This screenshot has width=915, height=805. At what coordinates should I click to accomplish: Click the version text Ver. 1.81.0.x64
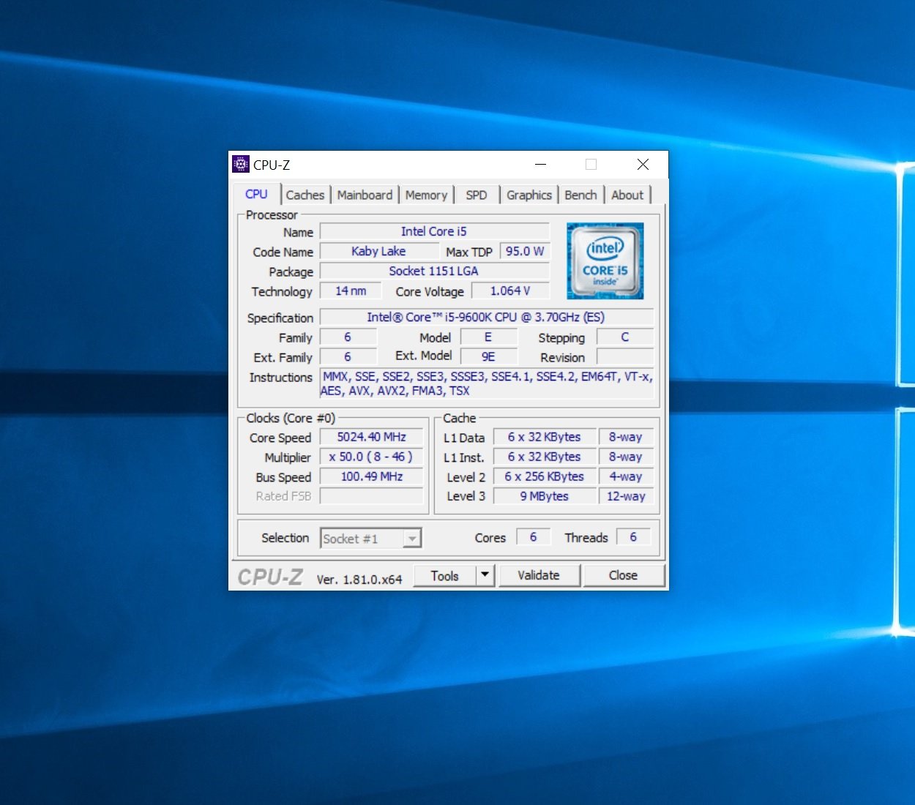359,579
